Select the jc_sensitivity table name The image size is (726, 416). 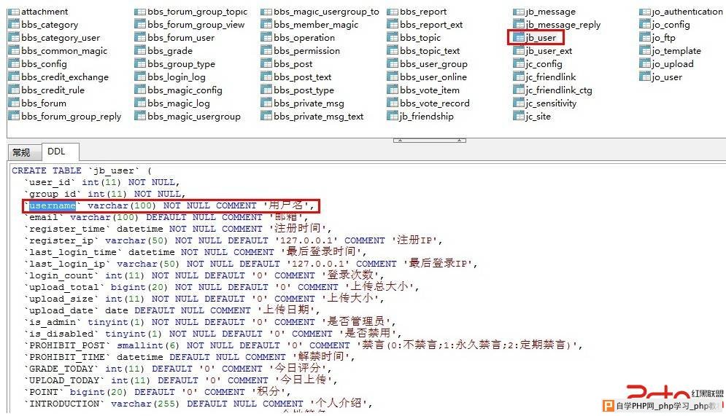click(x=551, y=103)
